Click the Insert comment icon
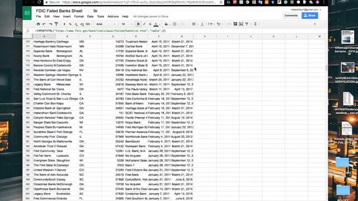Image resolution: width=358 pixels, height=201 pixels. coord(235,24)
